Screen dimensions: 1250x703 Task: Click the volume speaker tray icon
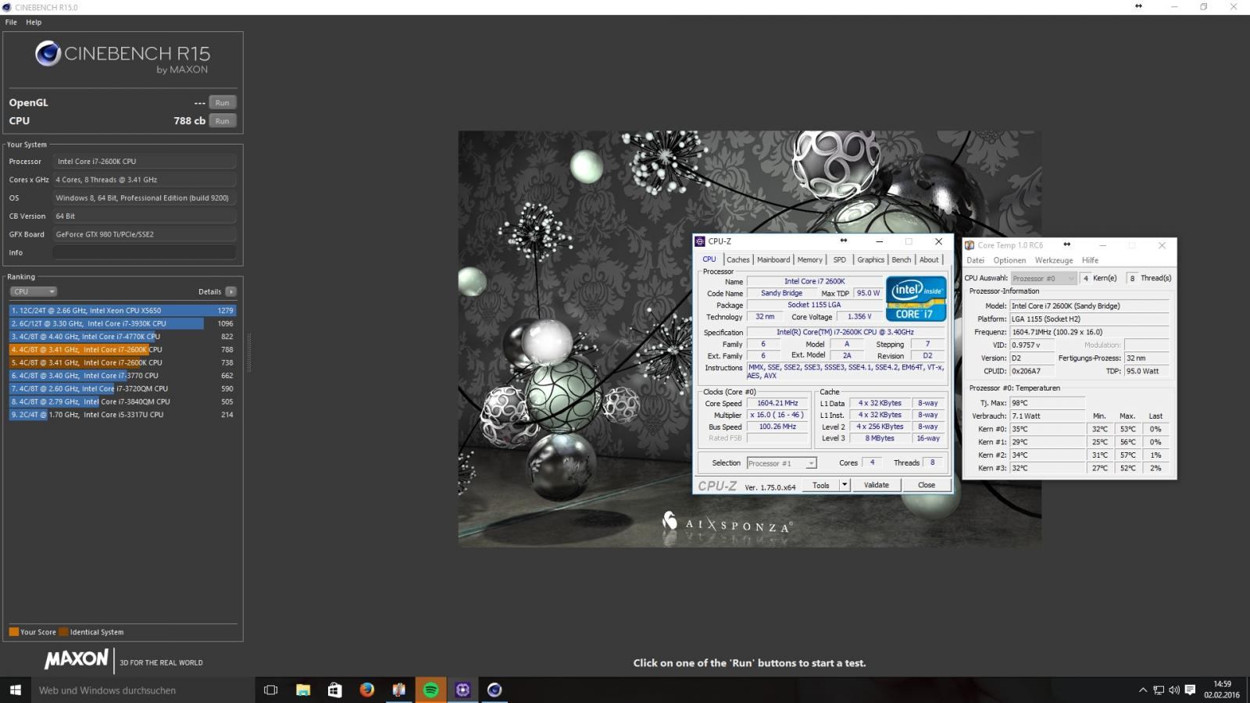1174,690
